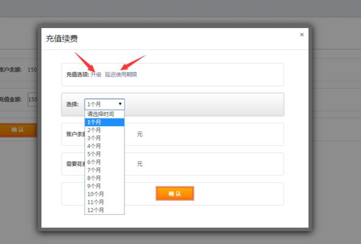Select 2个月 in the dropdown list
The height and width of the screenshot is (244, 361).
(104, 130)
